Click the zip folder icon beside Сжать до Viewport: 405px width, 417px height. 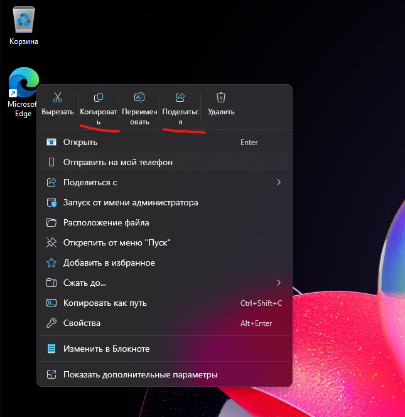point(51,283)
